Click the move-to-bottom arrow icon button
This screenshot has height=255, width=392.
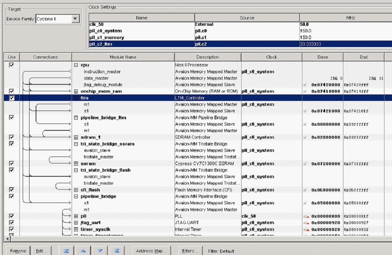coord(117,251)
